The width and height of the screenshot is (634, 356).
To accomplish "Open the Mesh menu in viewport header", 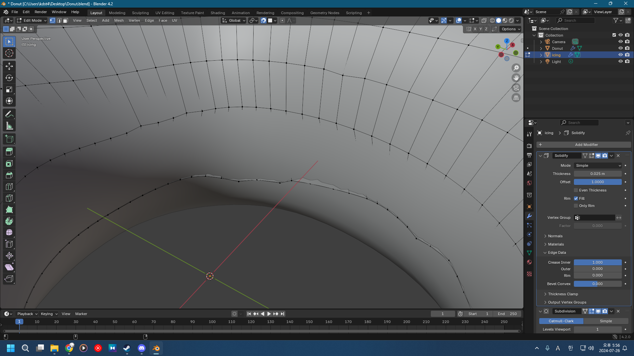I will pos(119,20).
